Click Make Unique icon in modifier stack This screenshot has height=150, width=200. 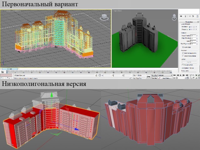click(x=190, y=16)
